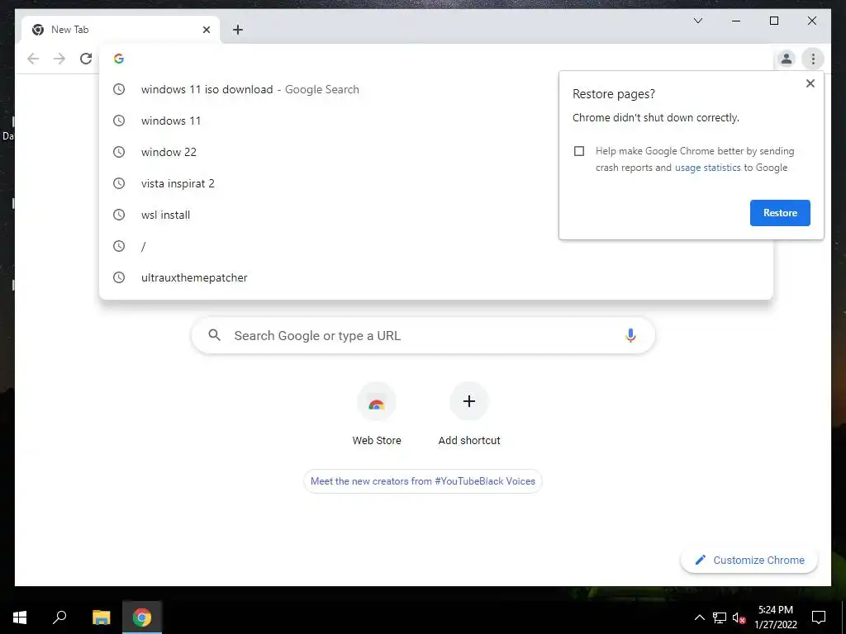
Task: Close the New Tab tab
Action: coord(206,30)
